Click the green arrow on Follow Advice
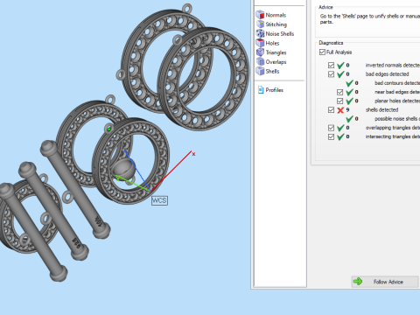420x315 pixels. [x=358, y=282]
